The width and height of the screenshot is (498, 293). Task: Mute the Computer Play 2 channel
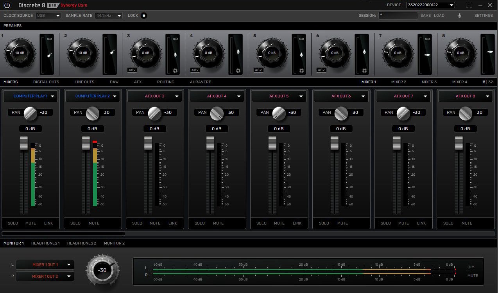94,223
